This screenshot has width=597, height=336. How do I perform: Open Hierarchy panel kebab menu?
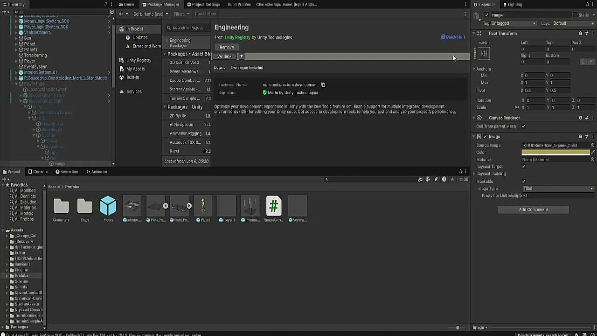[x=112, y=4]
